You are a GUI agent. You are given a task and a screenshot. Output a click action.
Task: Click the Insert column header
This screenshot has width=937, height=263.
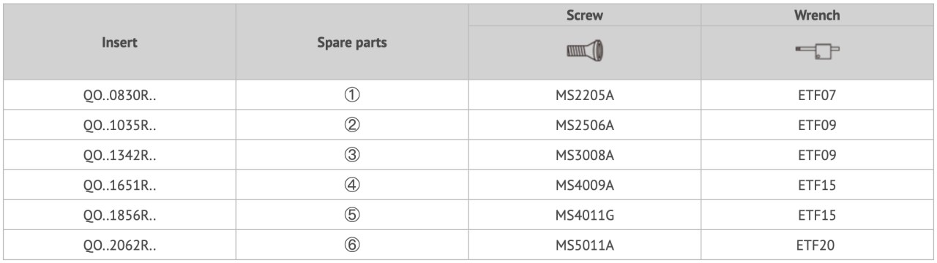[119, 42]
